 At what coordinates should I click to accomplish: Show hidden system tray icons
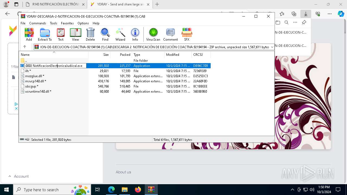pyautogui.click(x=292, y=190)
